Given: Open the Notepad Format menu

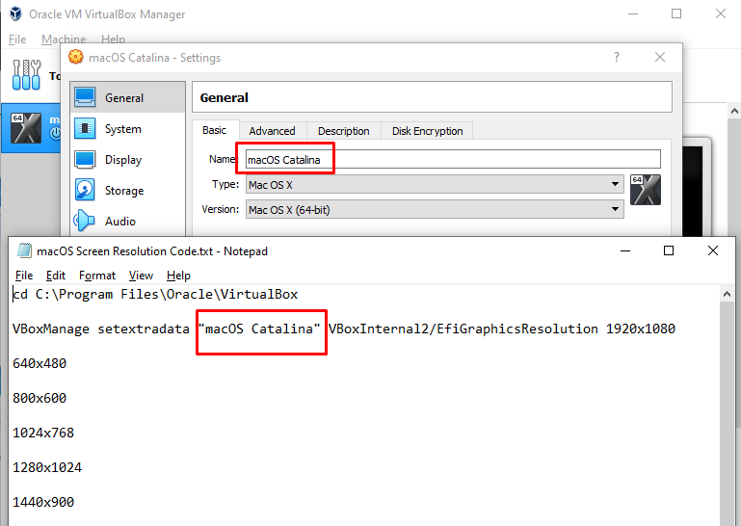Looking at the screenshot, I should point(97,276).
